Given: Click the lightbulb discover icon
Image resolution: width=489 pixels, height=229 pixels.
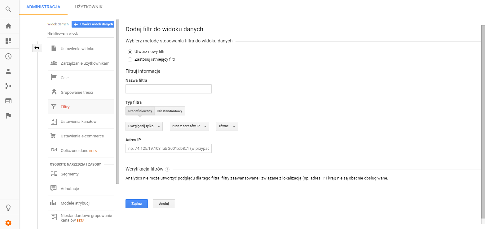Looking at the screenshot, I should (8, 208).
